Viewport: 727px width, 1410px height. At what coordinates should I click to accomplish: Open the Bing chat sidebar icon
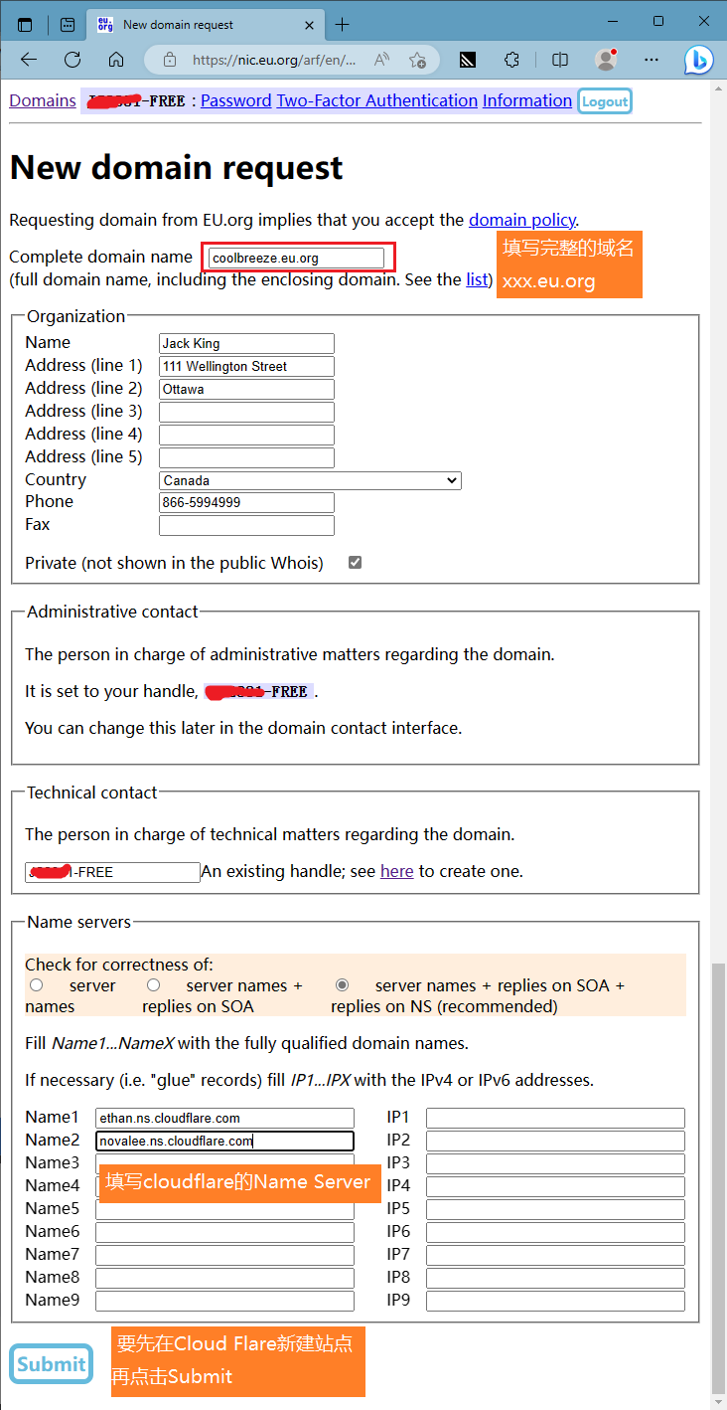click(x=699, y=60)
